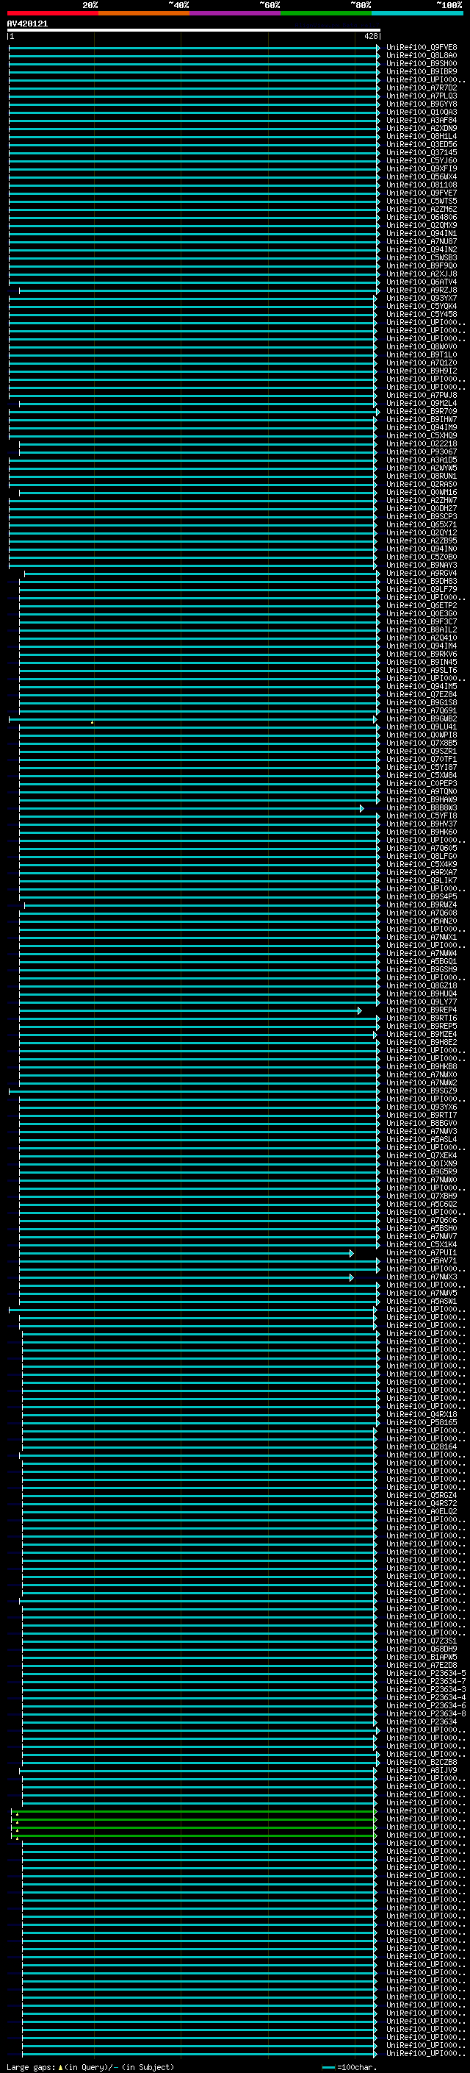470x2073 pixels.
Task: Click hit label UniRef100_Q8LFG0
Action: tap(422, 857)
